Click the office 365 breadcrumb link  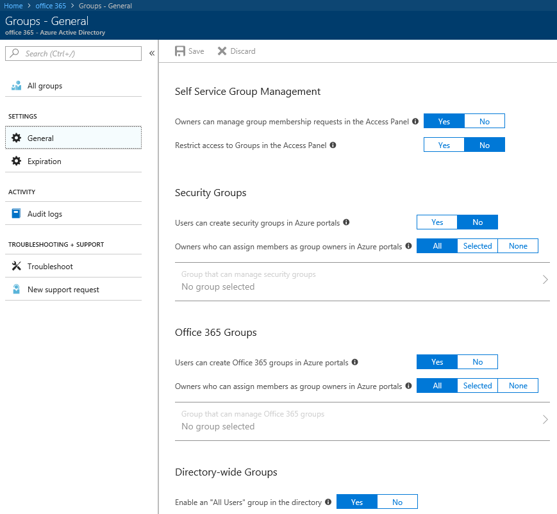click(x=51, y=6)
